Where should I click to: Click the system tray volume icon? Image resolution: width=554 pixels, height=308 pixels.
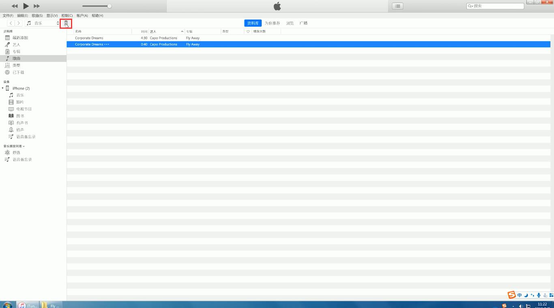[521, 306]
